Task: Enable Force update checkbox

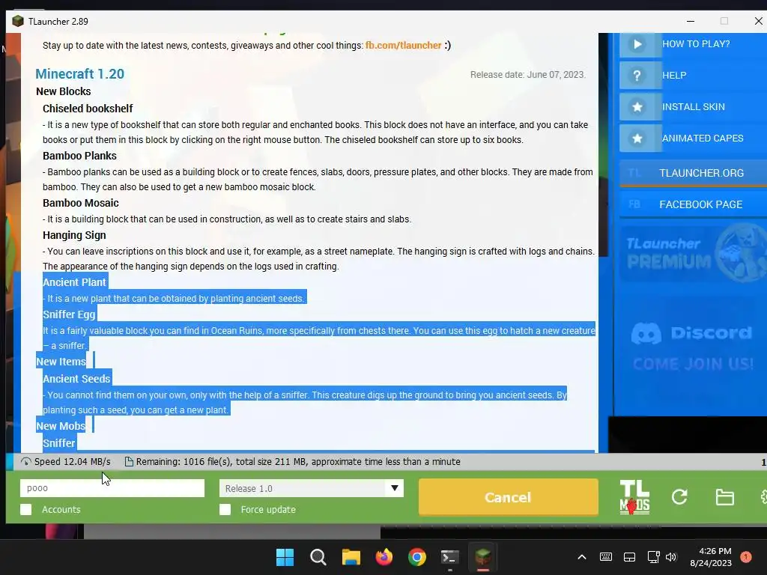Action: point(225,509)
